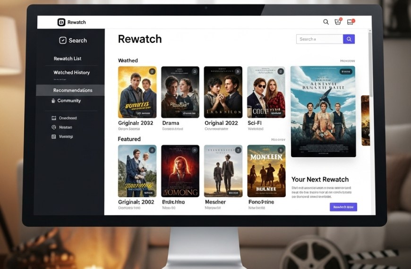Toggle bookmark on first Watched poster
This screenshot has width=411, height=269.
click(x=152, y=72)
